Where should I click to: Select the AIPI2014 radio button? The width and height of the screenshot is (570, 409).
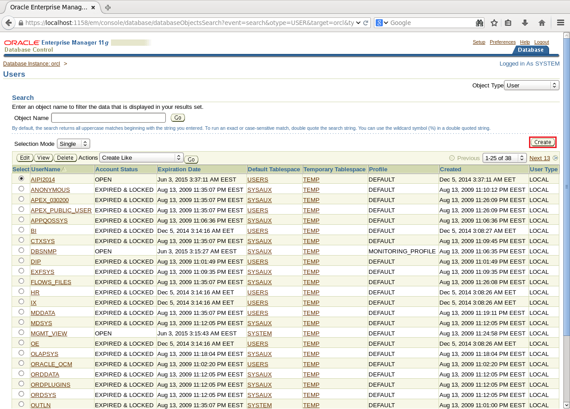(x=21, y=178)
